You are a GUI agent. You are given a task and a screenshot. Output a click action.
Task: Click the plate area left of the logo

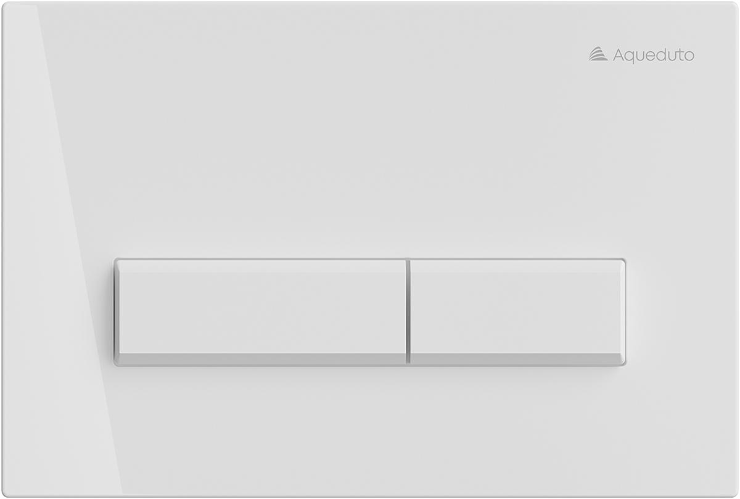pyautogui.click(x=432, y=55)
